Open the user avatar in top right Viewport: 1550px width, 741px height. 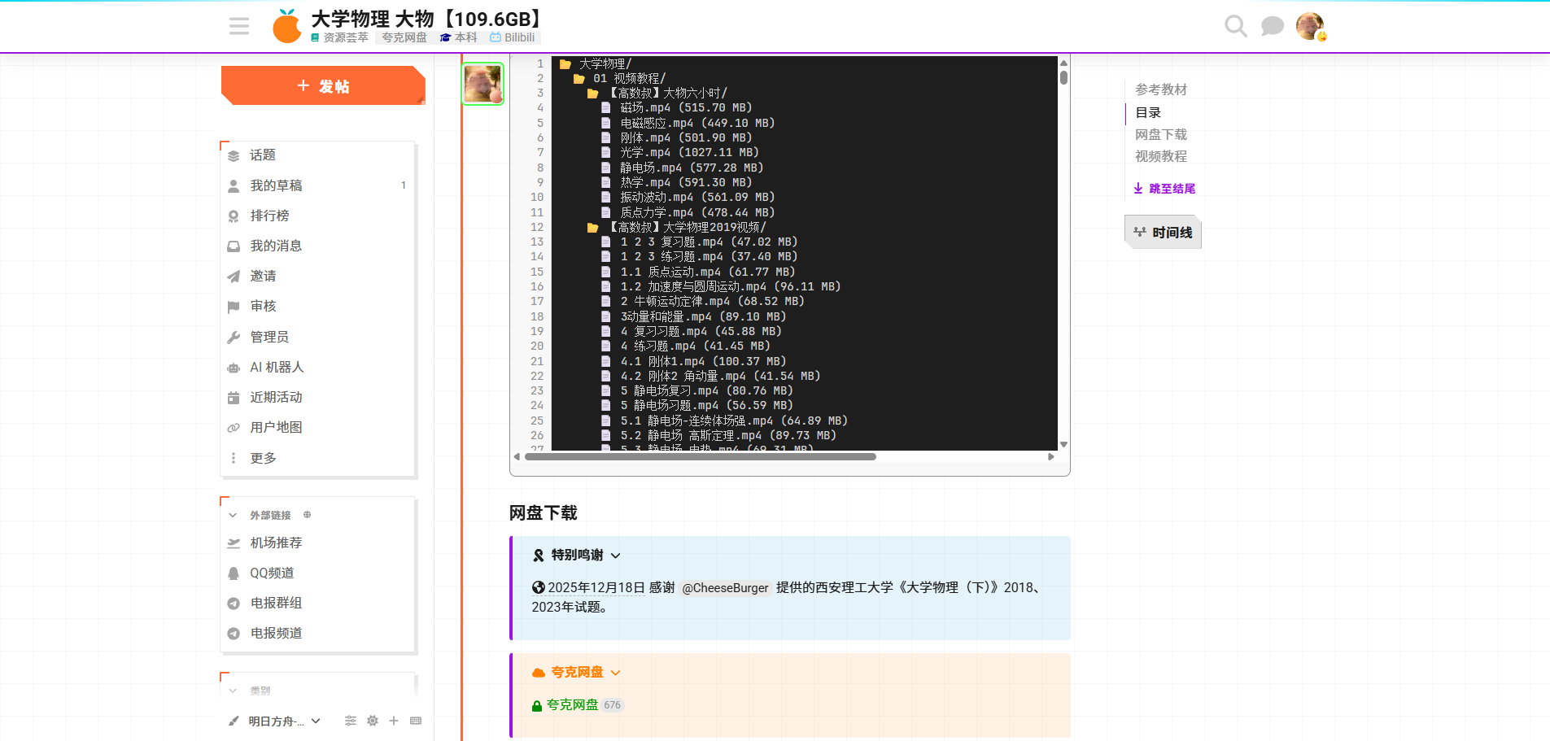pyautogui.click(x=1309, y=26)
